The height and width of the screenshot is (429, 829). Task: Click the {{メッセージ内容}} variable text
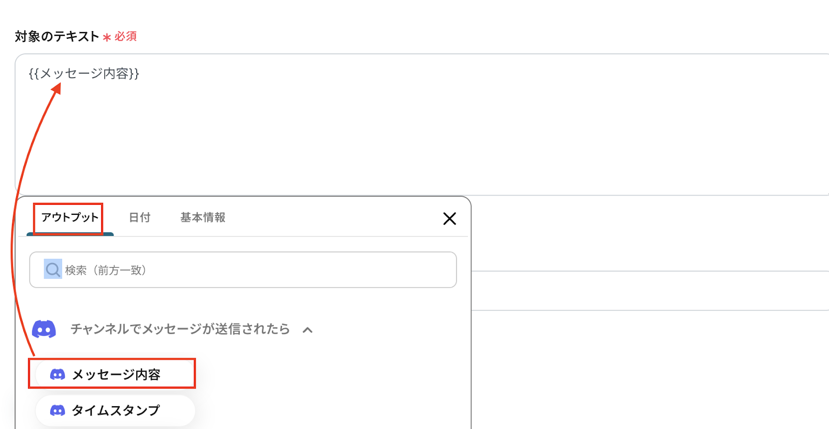[x=84, y=73]
